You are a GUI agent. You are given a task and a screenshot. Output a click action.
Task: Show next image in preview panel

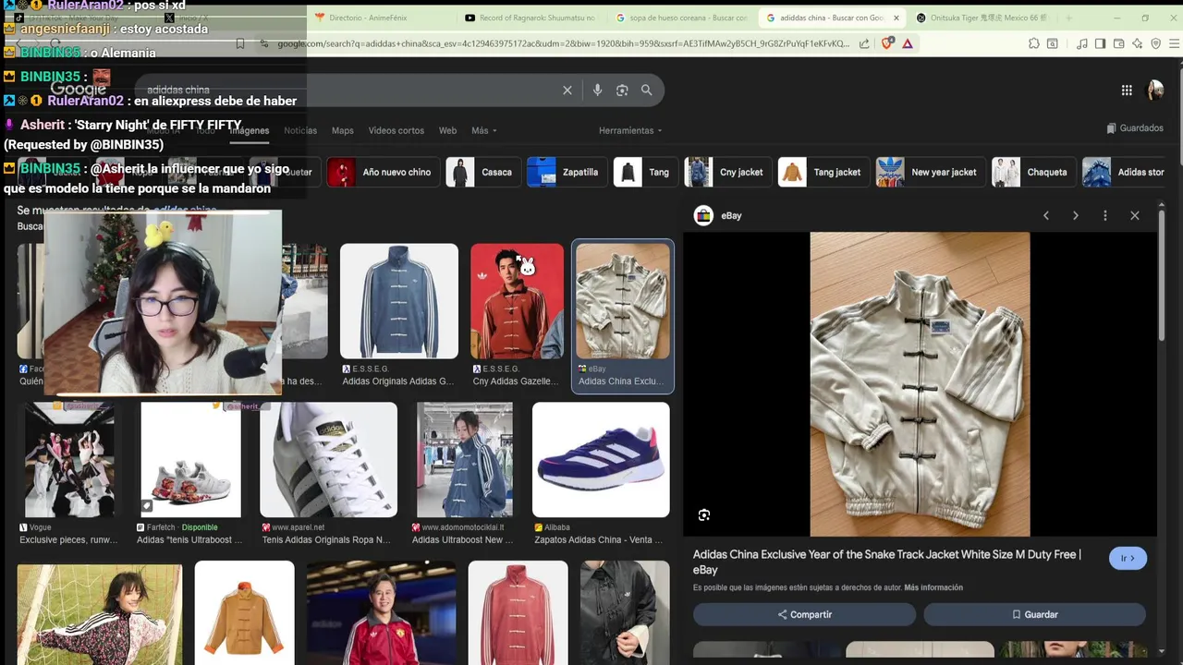pos(1076,215)
